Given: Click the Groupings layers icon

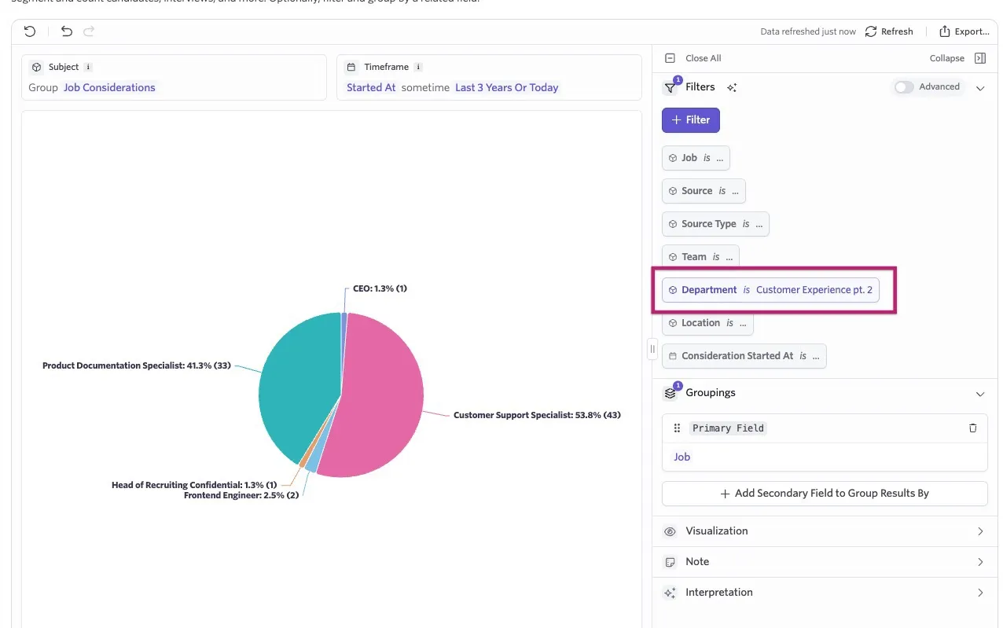Looking at the screenshot, I should 671,393.
